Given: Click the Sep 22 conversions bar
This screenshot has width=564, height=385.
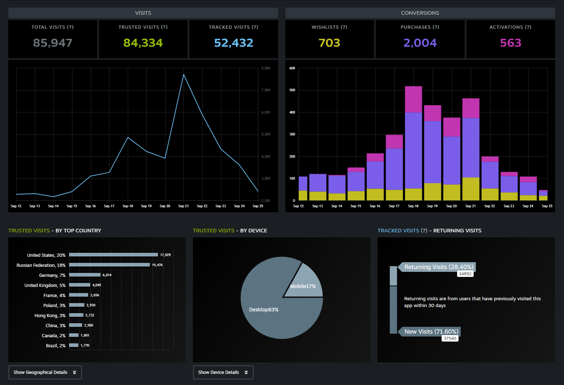Looking at the screenshot, I should 490,178.
